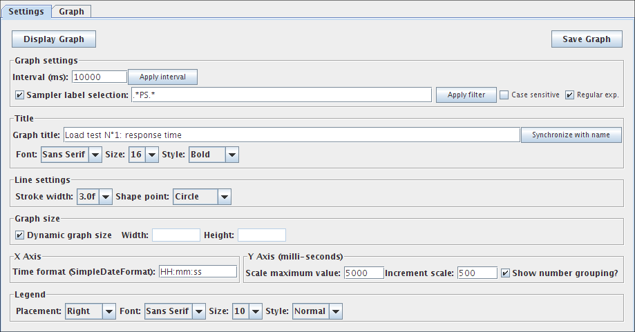This screenshot has height=332, width=635.
Task: Click the Apply interval button
Action: coord(162,77)
